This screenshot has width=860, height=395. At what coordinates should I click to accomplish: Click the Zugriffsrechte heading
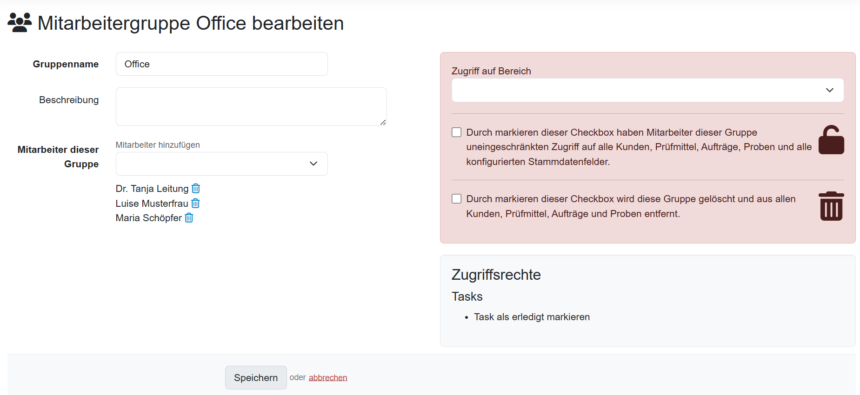pyautogui.click(x=496, y=275)
